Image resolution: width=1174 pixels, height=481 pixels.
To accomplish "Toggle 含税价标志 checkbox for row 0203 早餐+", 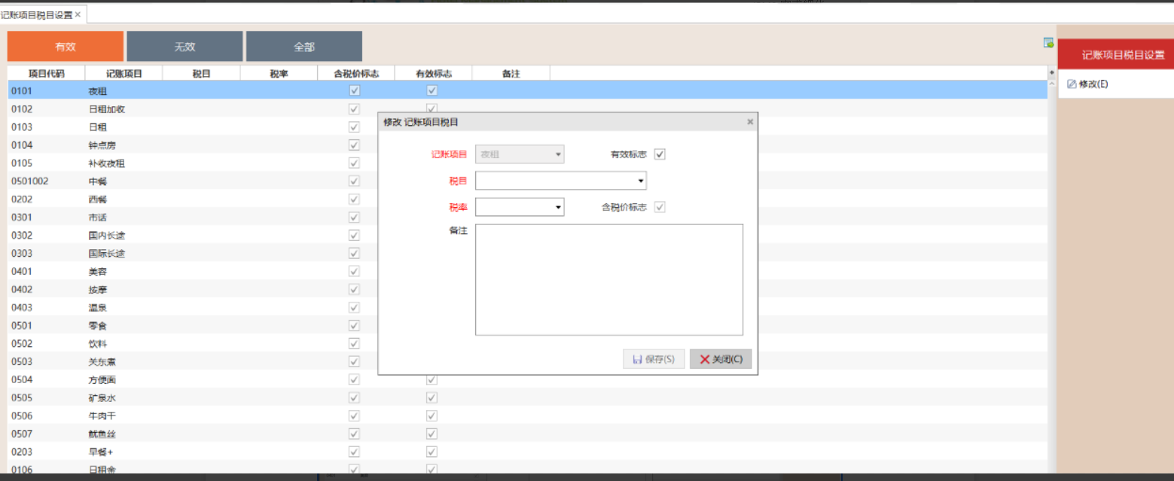I will click(354, 452).
